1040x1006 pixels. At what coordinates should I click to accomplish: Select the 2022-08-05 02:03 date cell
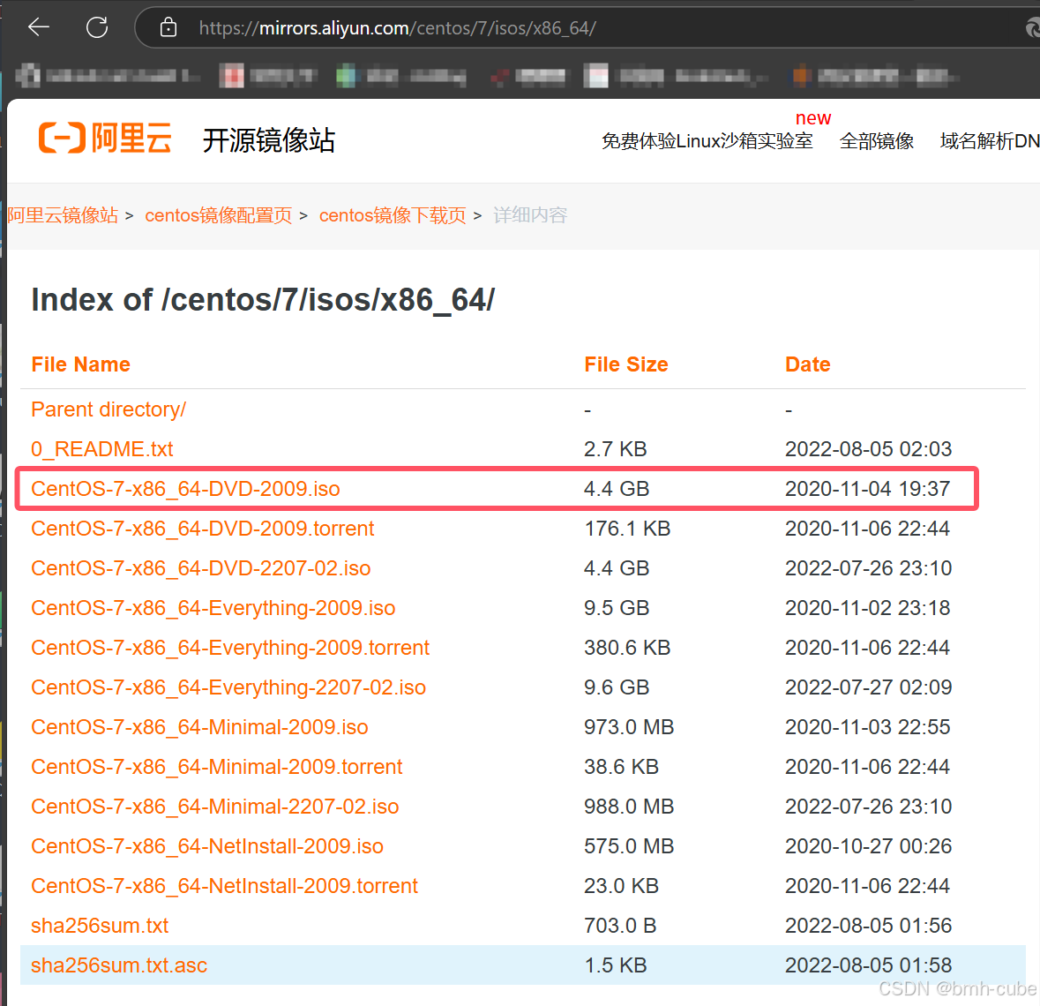pyautogui.click(x=869, y=449)
